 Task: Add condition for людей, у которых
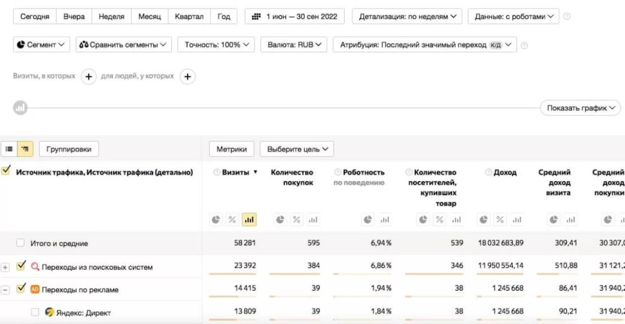tap(187, 77)
